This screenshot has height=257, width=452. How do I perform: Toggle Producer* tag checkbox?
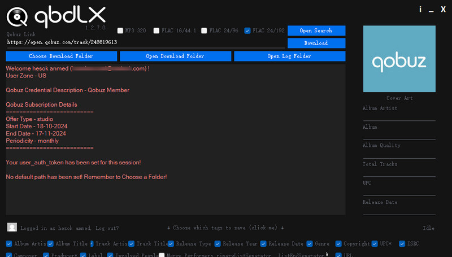(46, 255)
